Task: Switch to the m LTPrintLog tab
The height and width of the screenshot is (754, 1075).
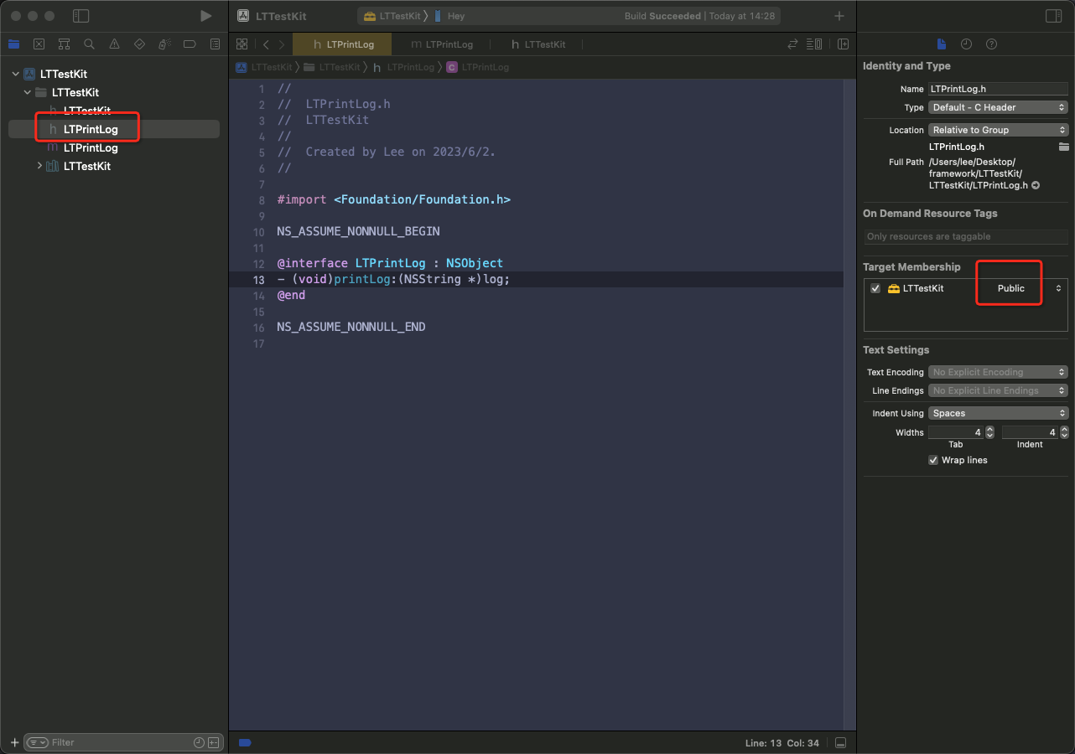Action: click(x=442, y=44)
